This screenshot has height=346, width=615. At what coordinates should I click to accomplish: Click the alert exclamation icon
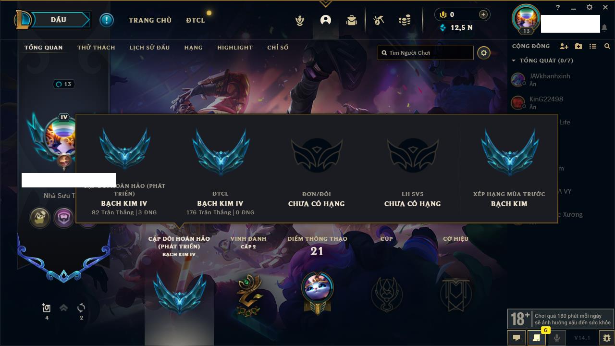(x=107, y=20)
